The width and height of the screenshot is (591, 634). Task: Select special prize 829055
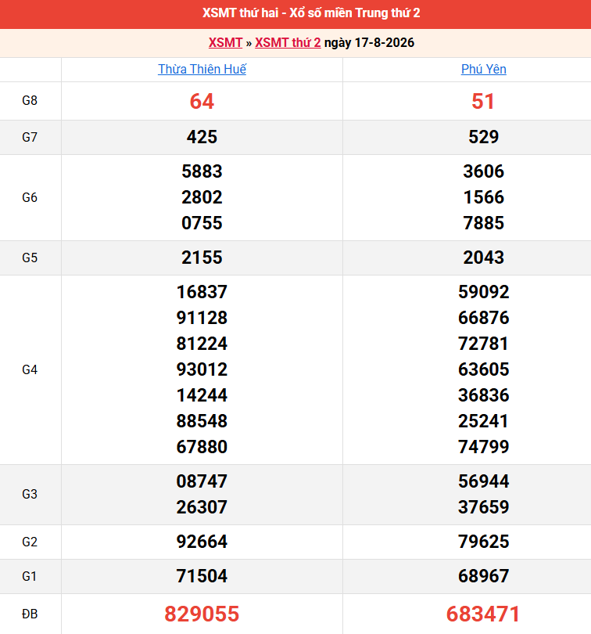coord(202,614)
